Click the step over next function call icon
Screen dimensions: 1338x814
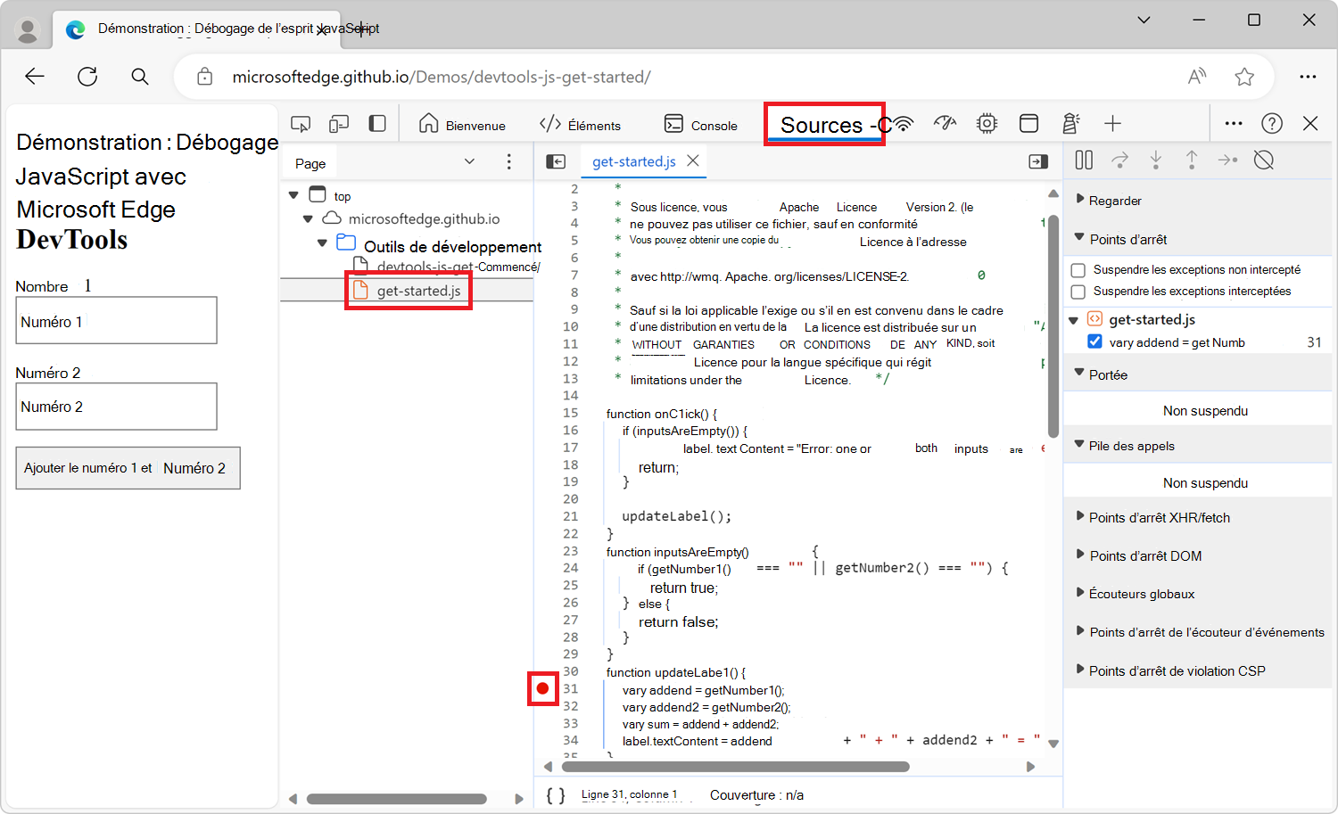coord(1120,160)
